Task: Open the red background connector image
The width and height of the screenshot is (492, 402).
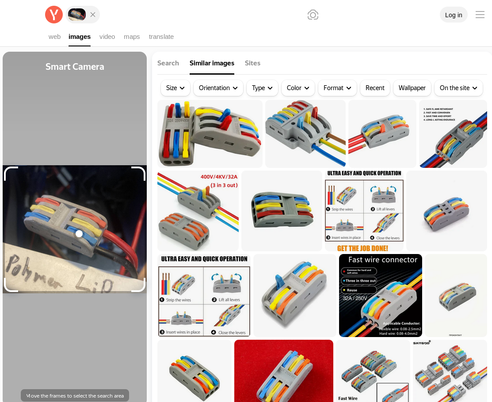Action: point(284,371)
